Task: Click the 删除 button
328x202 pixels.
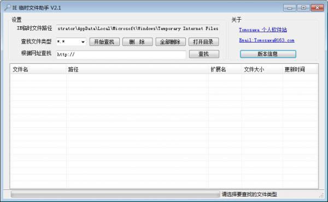Action: pyautogui.click(x=137, y=42)
